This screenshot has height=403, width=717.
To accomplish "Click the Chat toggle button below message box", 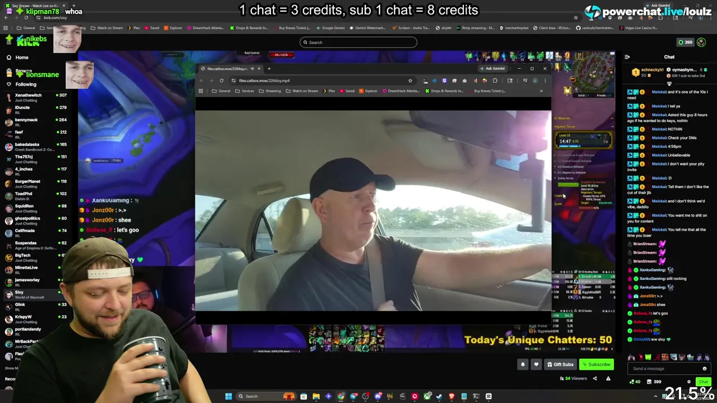I will click(x=704, y=382).
